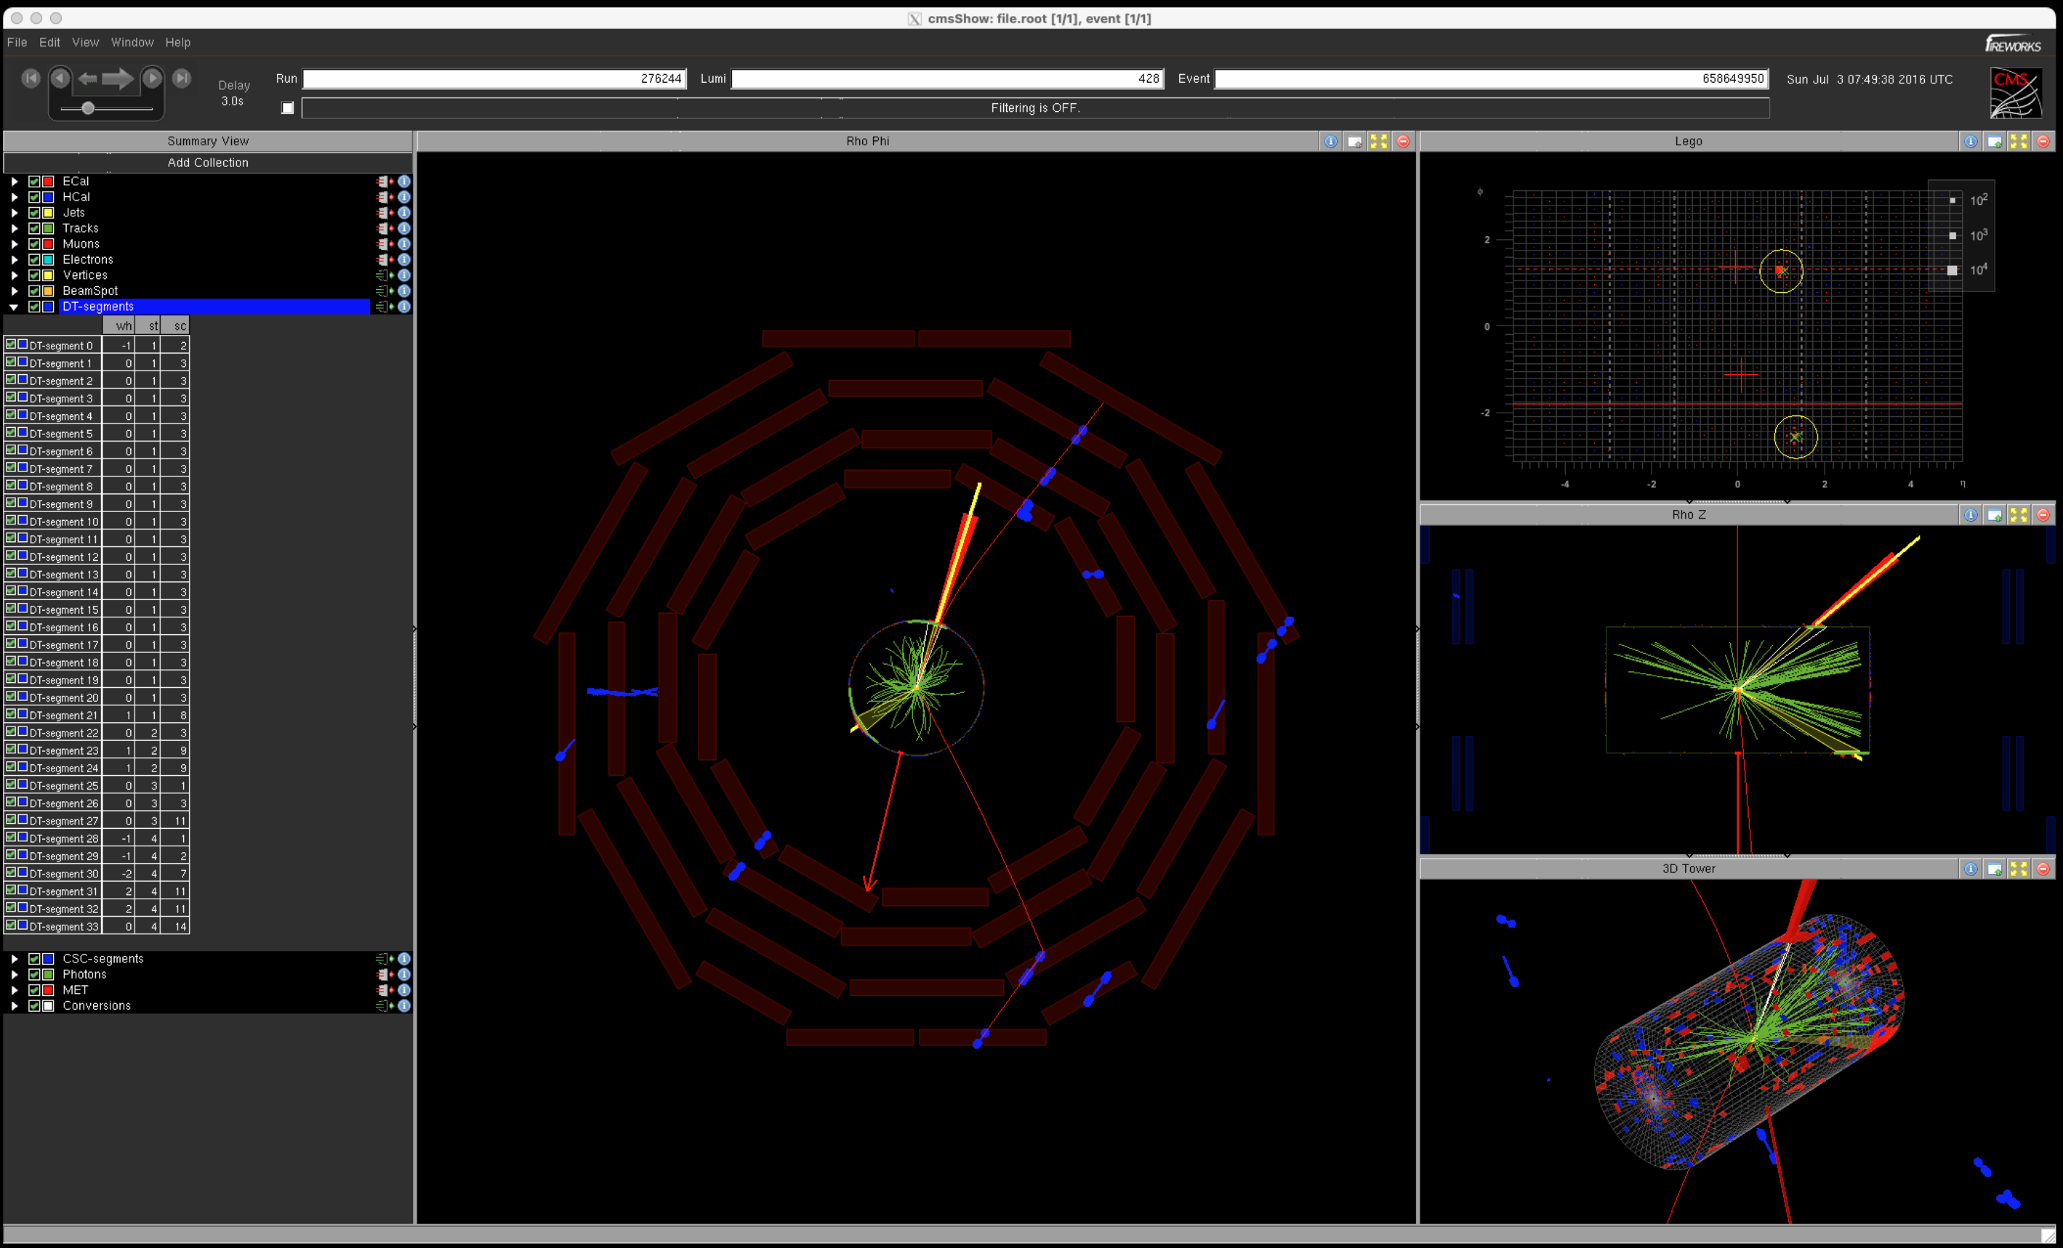2063x1248 pixels.
Task: Play events backward using the reverse play button
Action: [60, 78]
